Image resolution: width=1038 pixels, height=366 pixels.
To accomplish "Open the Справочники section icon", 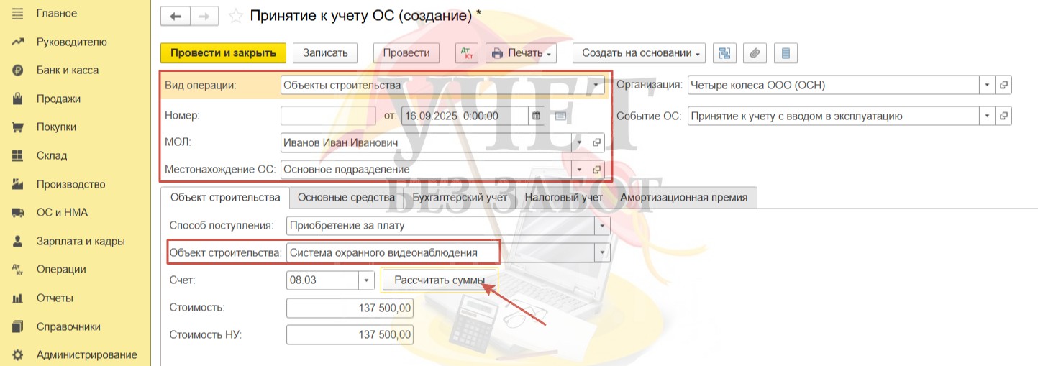I will tap(18, 326).
